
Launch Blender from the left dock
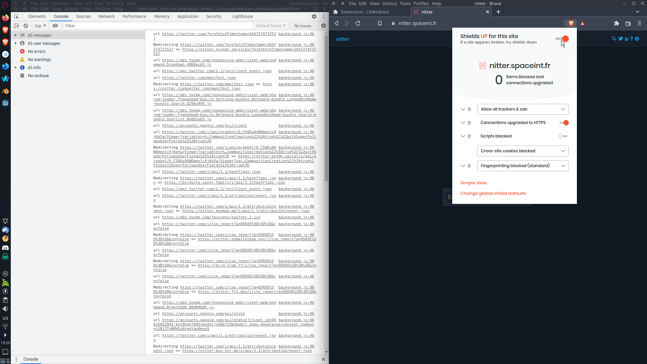click(x=5, y=91)
